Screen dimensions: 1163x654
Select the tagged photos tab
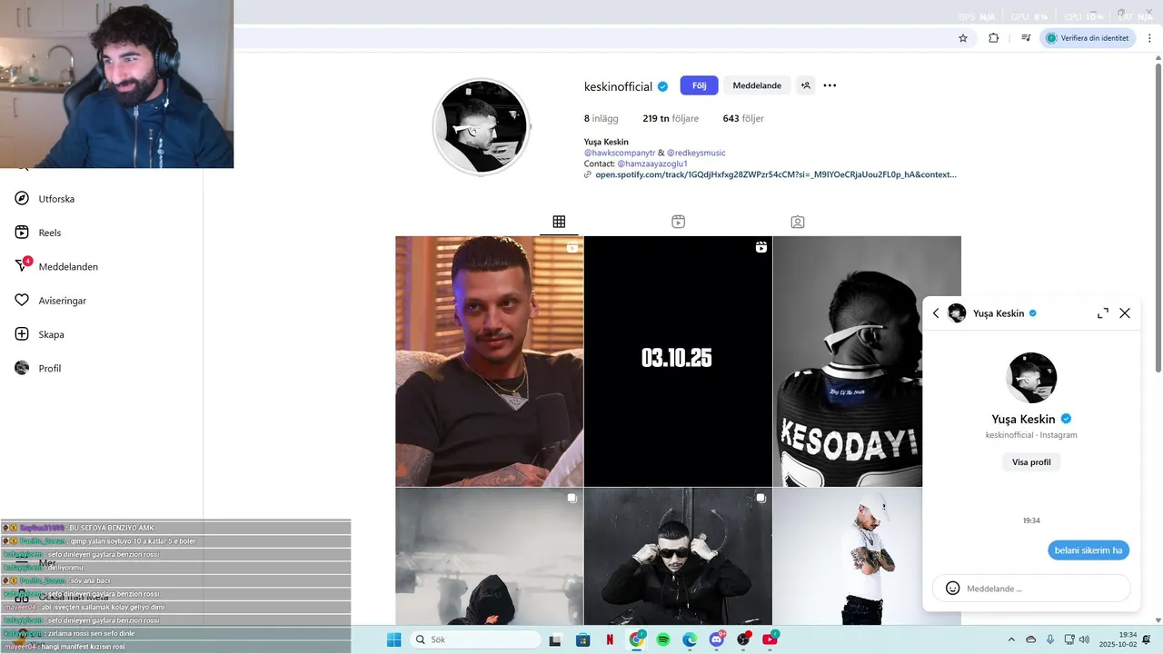pos(797,222)
